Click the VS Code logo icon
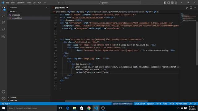 click(x=3, y=2)
